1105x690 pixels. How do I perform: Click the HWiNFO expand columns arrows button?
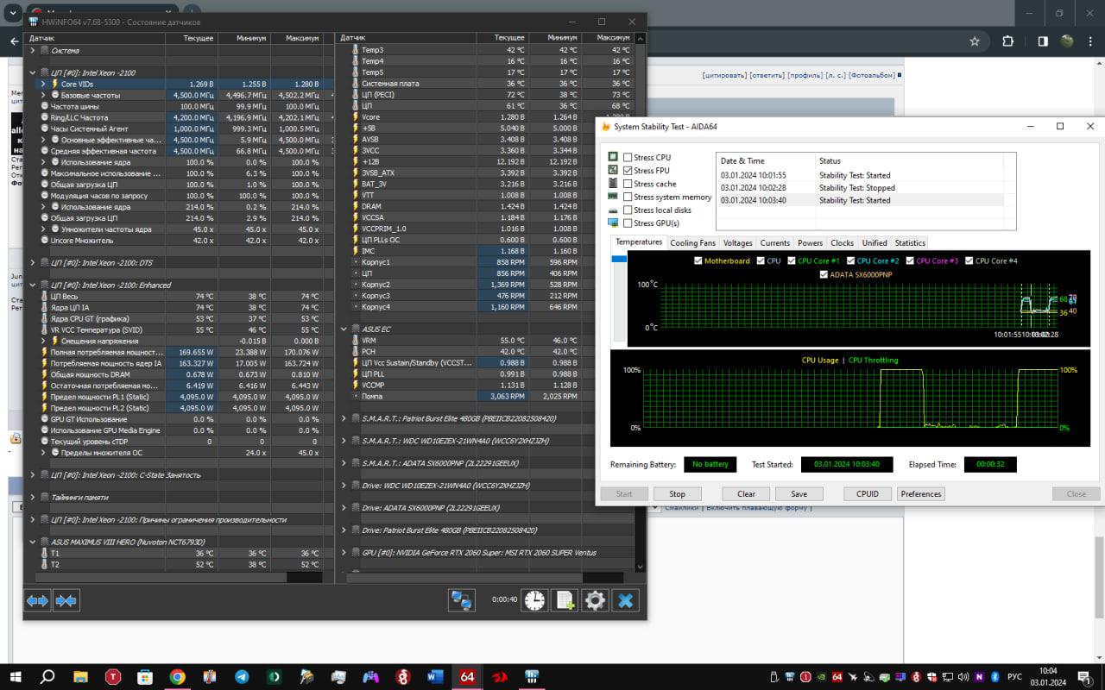(x=37, y=601)
